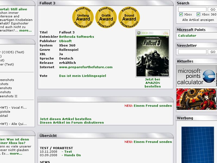
Task: Click the Newsletter email input field
Action: pyautogui.click(x=192, y=52)
